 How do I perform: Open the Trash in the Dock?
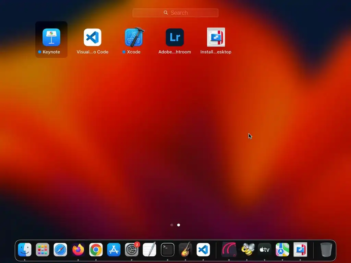(x=326, y=250)
